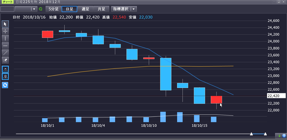287x140 pixels.
Task: Select the 日足 daily chart tab
Action: click(69, 9)
